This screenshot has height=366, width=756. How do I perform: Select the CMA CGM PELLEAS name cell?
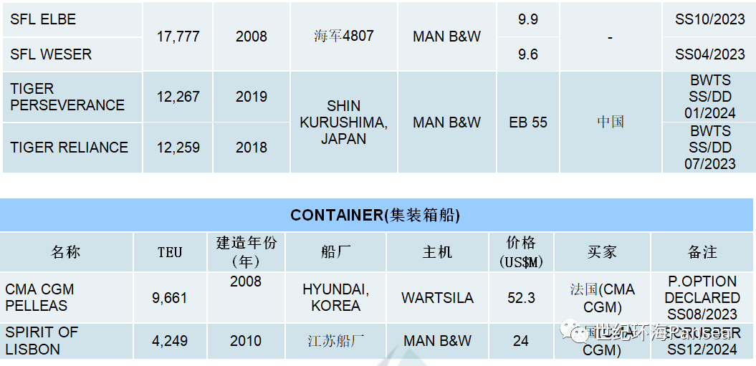[x=67, y=297]
